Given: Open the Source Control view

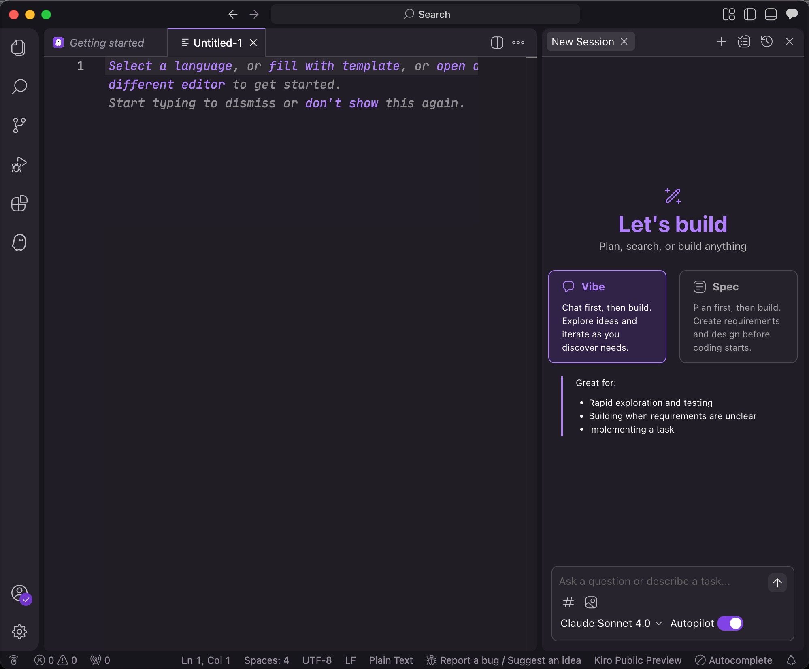Looking at the screenshot, I should click(x=19, y=126).
